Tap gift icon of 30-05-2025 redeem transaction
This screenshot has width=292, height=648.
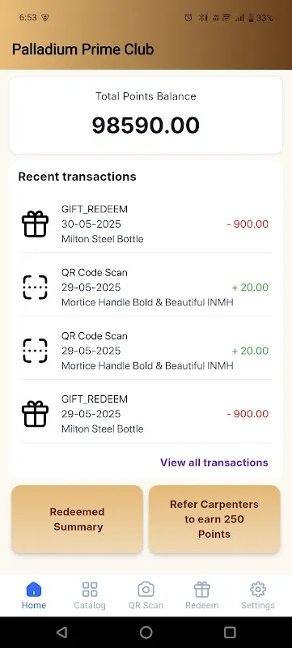(35, 224)
